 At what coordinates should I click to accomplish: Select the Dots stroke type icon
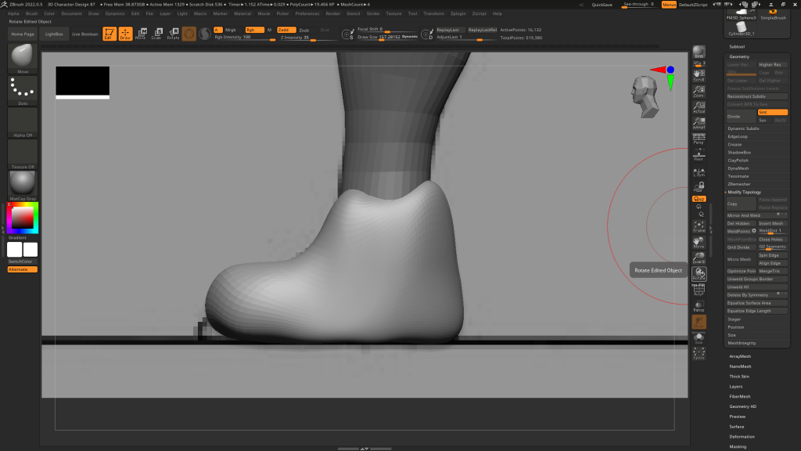coord(23,91)
